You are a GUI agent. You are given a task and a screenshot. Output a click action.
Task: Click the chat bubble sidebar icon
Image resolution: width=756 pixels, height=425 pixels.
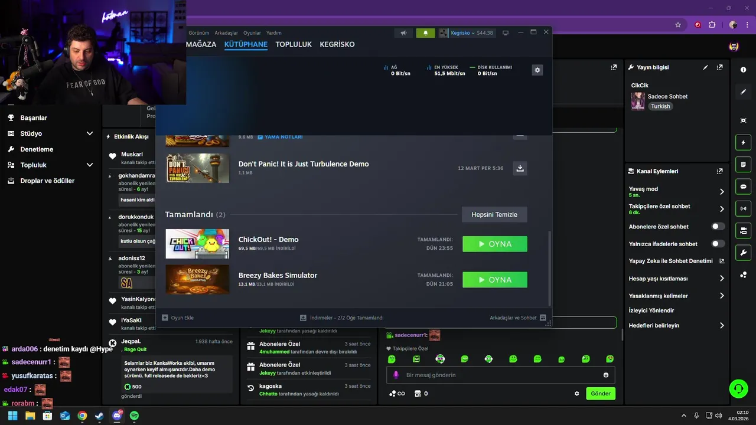pos(743,187)
